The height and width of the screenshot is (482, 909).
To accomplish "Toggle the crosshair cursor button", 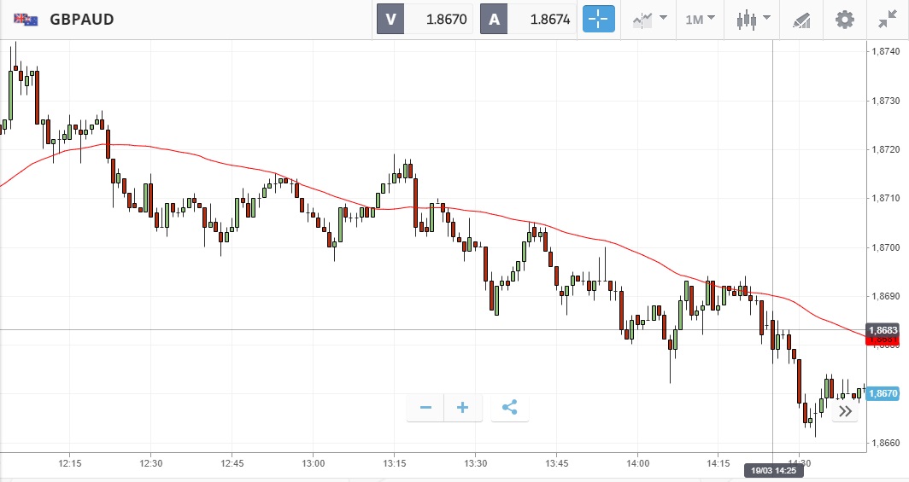I will tap(599, 19).
